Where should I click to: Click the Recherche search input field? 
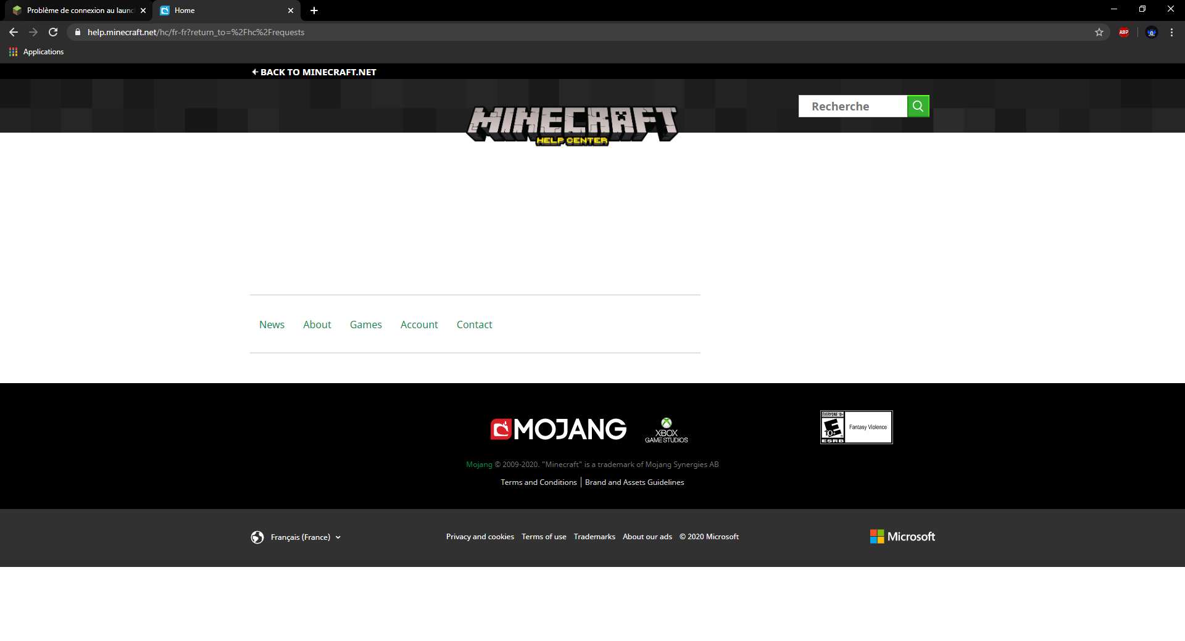tap(853, 106)
